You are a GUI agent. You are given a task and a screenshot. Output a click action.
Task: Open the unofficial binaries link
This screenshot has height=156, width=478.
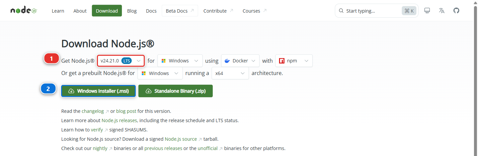point(210,148)
